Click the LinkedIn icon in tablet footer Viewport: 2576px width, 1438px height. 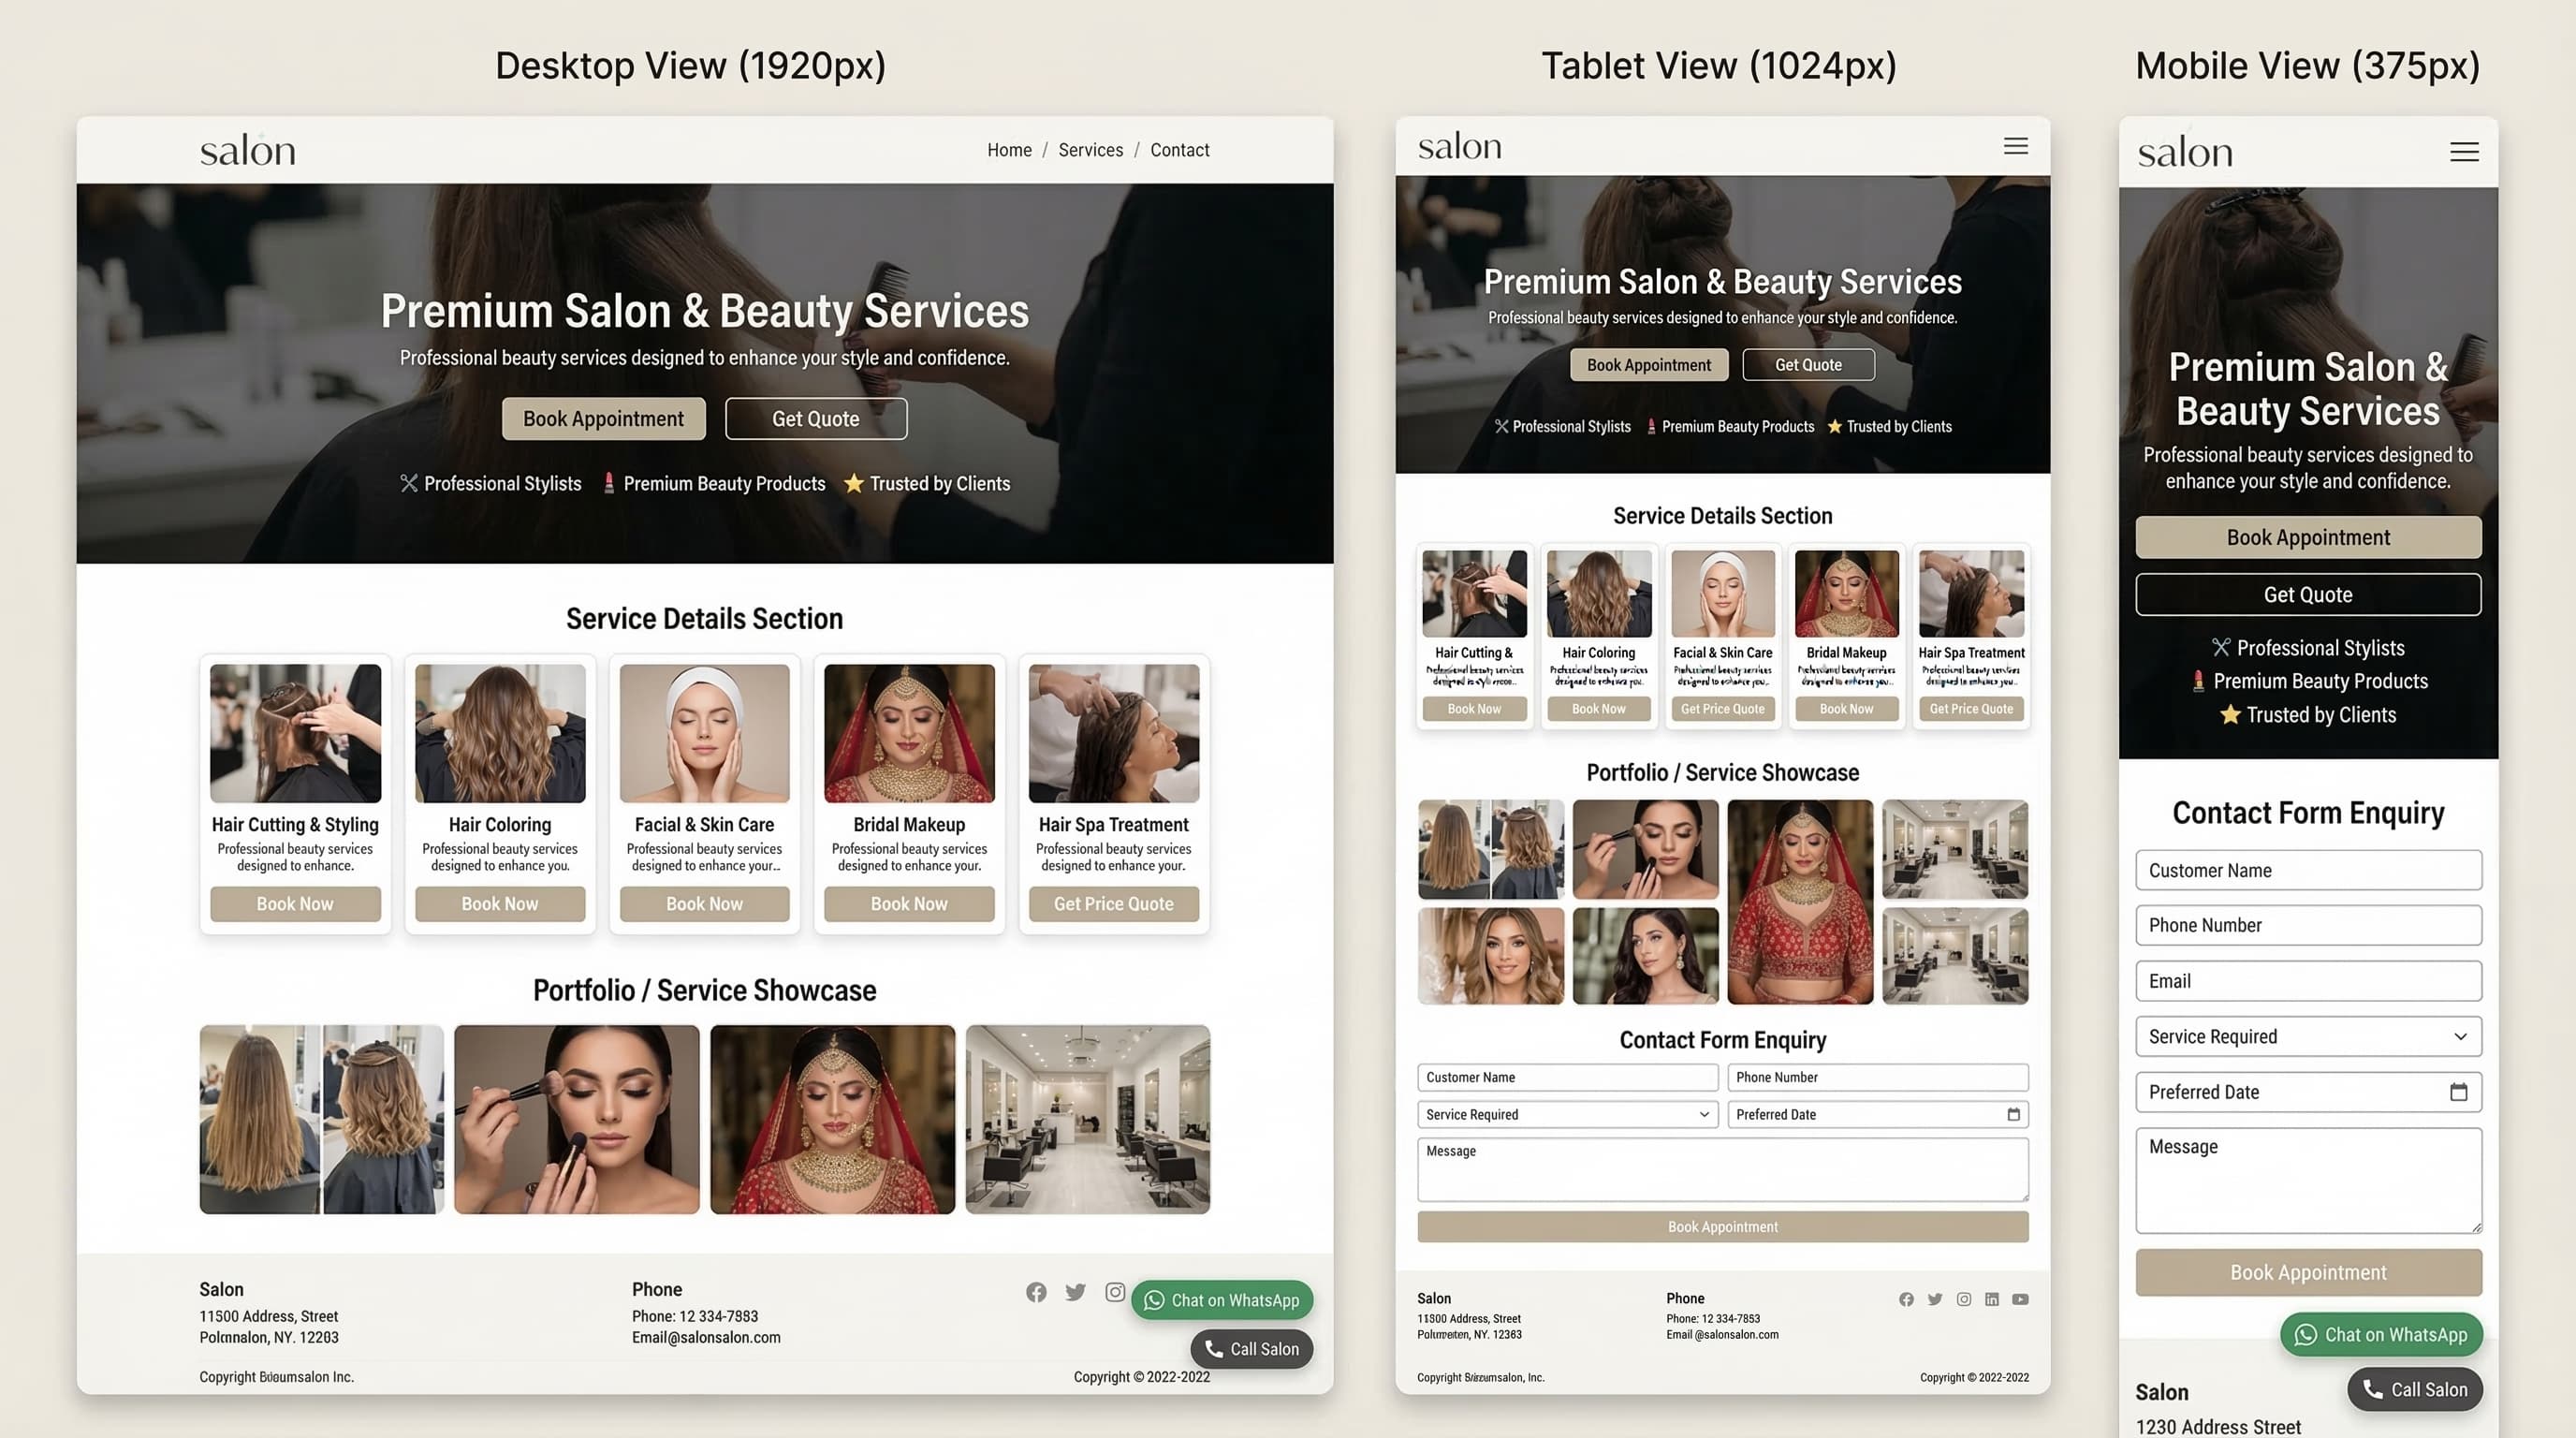click(1991, 1299)
